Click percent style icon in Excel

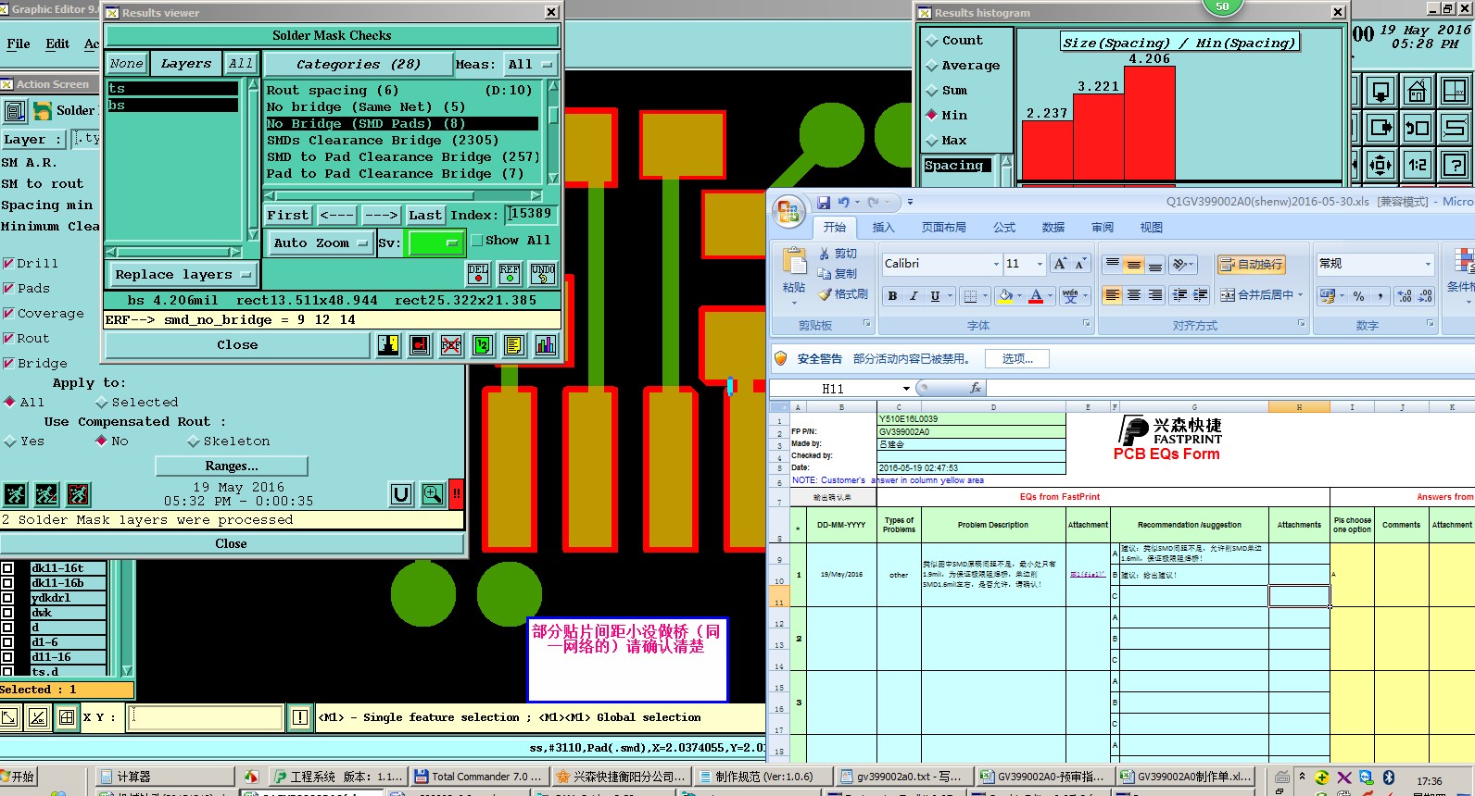pos(1358,296)
